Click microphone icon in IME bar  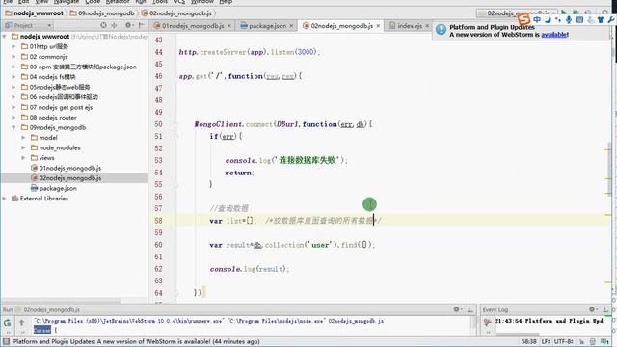point(569,19)
